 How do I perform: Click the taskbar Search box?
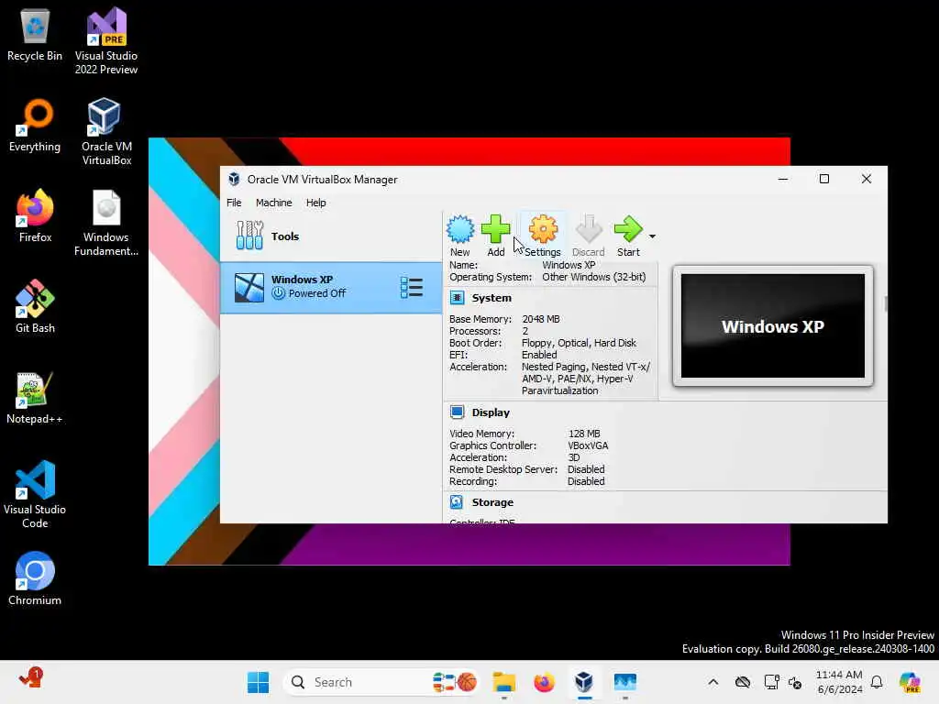tap(382, 682)
